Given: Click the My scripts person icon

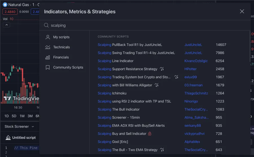Looking at the screenshot, I should point(48,37).
